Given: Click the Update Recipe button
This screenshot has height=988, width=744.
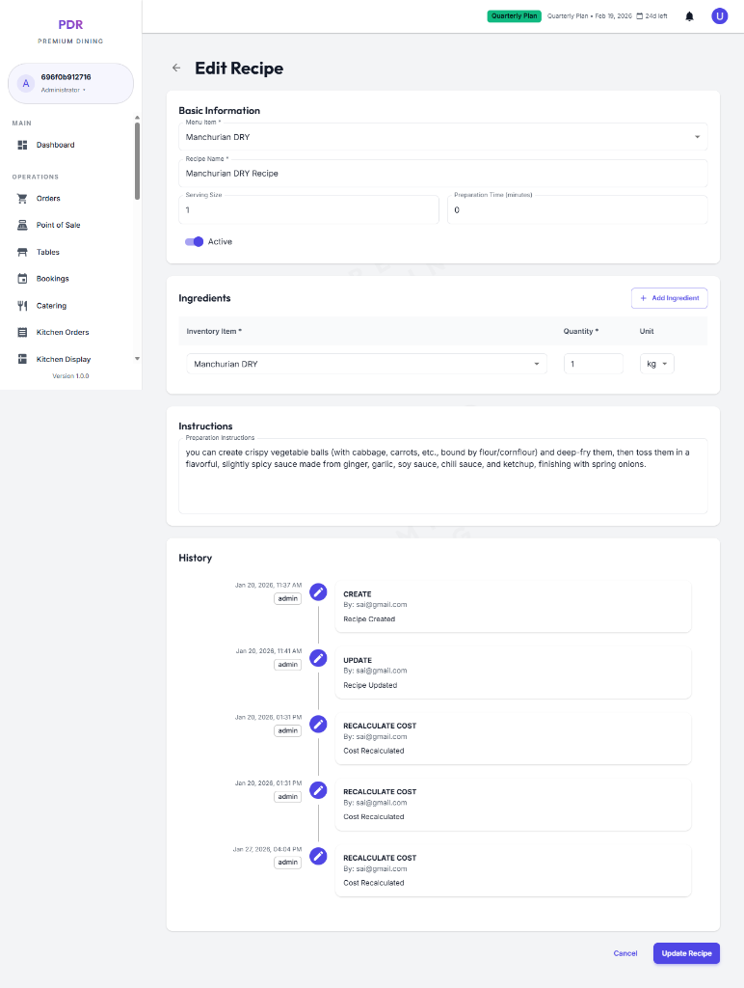Looking at the screenshot, I should click(686, 953).
